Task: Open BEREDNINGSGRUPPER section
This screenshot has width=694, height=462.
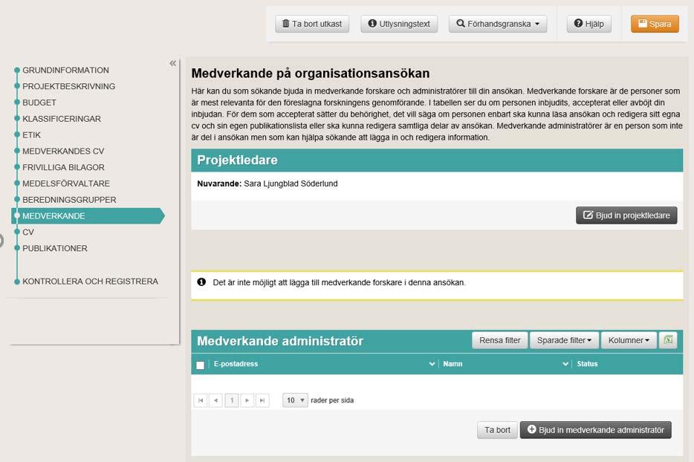Action: coord(69,200)
